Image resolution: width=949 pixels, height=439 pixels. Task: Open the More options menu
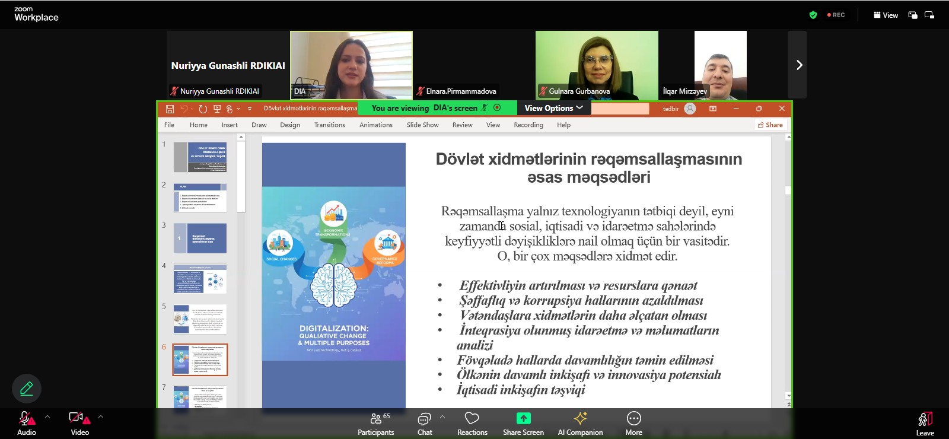(633, 424)
